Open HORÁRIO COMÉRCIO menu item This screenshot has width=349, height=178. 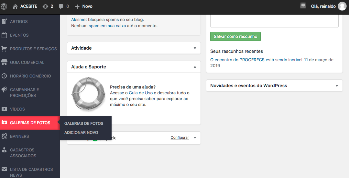coord(30,76)
